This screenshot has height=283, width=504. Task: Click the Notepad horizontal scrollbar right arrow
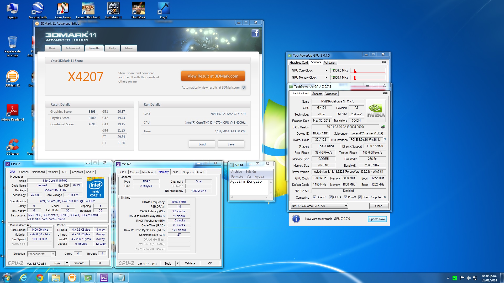pos(266,197)
